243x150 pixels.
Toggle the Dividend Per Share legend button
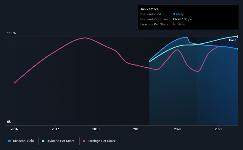click(x=58, y=141)
